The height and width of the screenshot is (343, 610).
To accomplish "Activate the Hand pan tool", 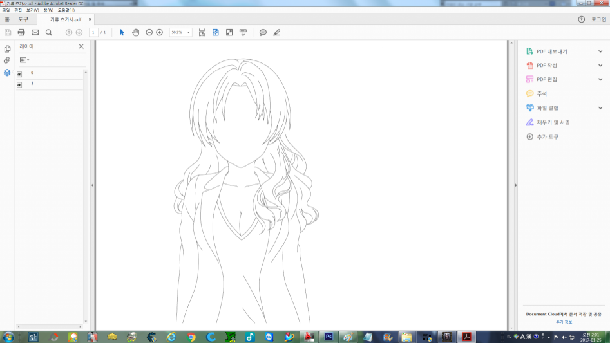I will (135, 33).
